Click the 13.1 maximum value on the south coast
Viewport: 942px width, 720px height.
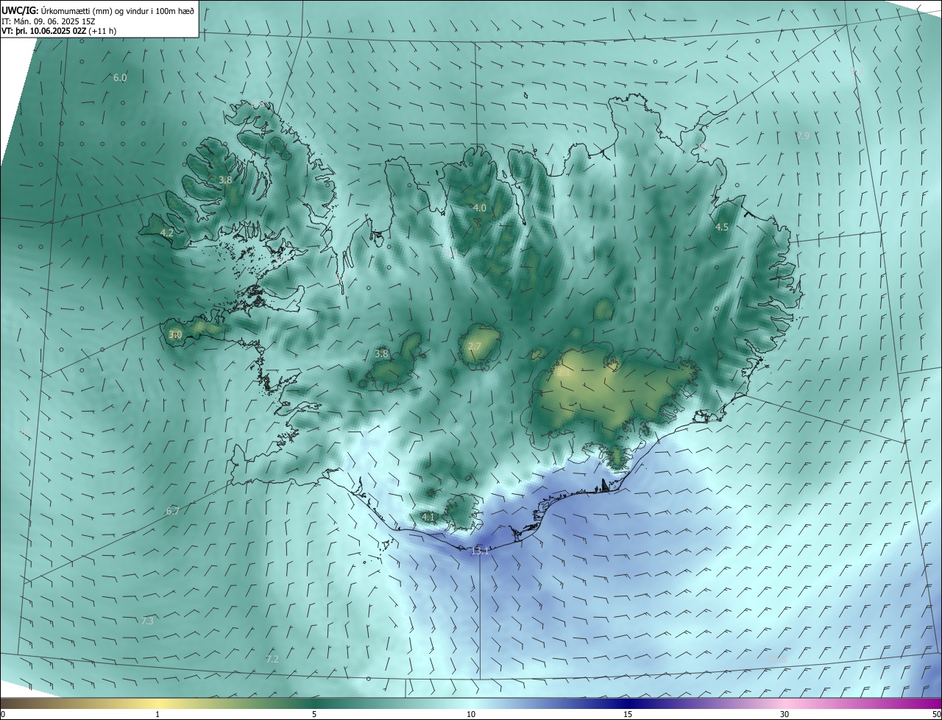point(480,551)
